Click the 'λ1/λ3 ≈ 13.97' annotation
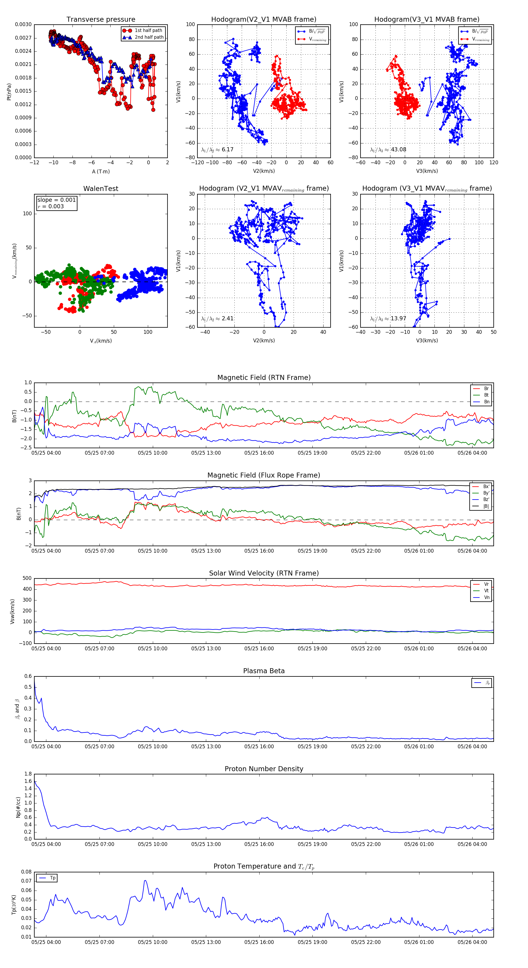The image size is (528, 968). pyautogui.click(x=388, y=319)
